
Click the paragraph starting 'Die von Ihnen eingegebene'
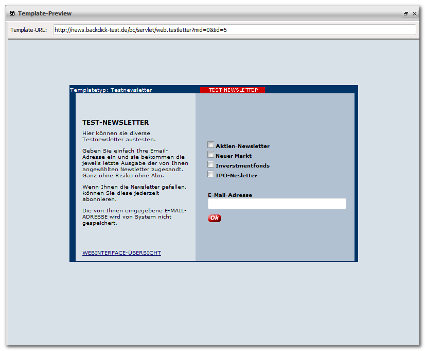tap(134, 216)
